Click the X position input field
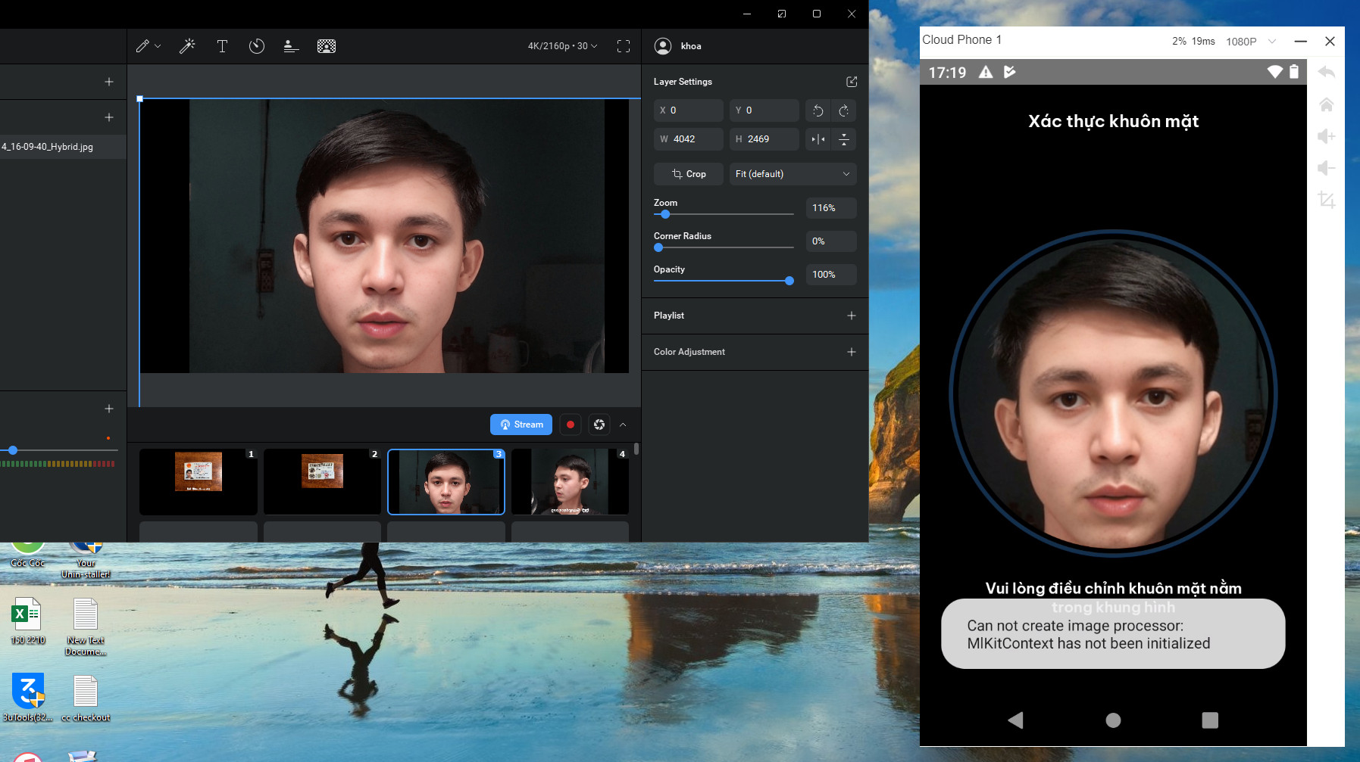This screenshot has width=1360, height=762. [689, 110]
